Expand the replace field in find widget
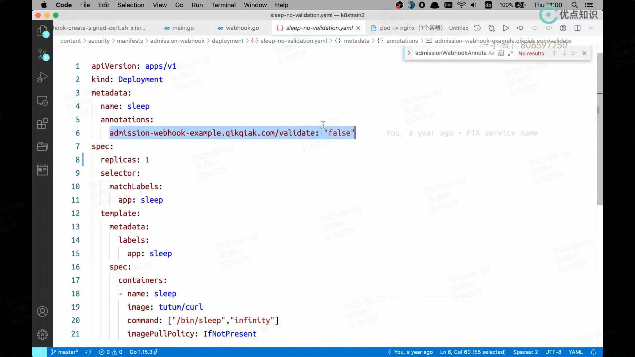Screen dimensions: 635x357 [x=409, y=53]
